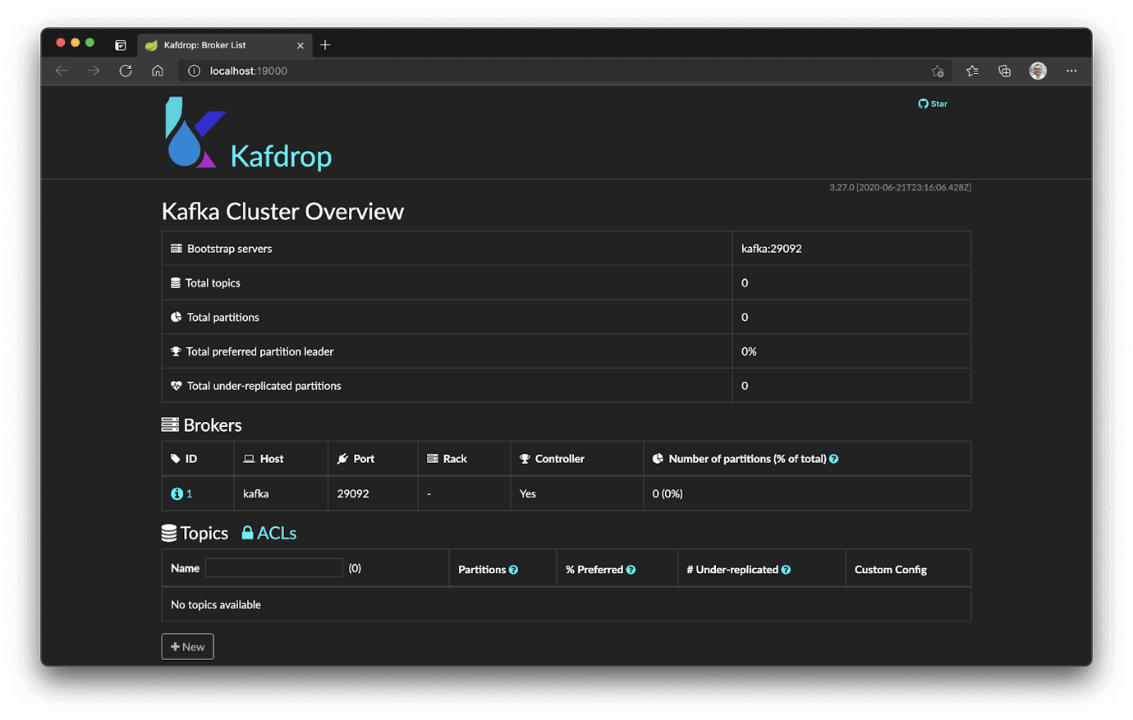
Task: Show help icon next to # Under-replicated
Action: pyautogui.click(x=786, y=570)
